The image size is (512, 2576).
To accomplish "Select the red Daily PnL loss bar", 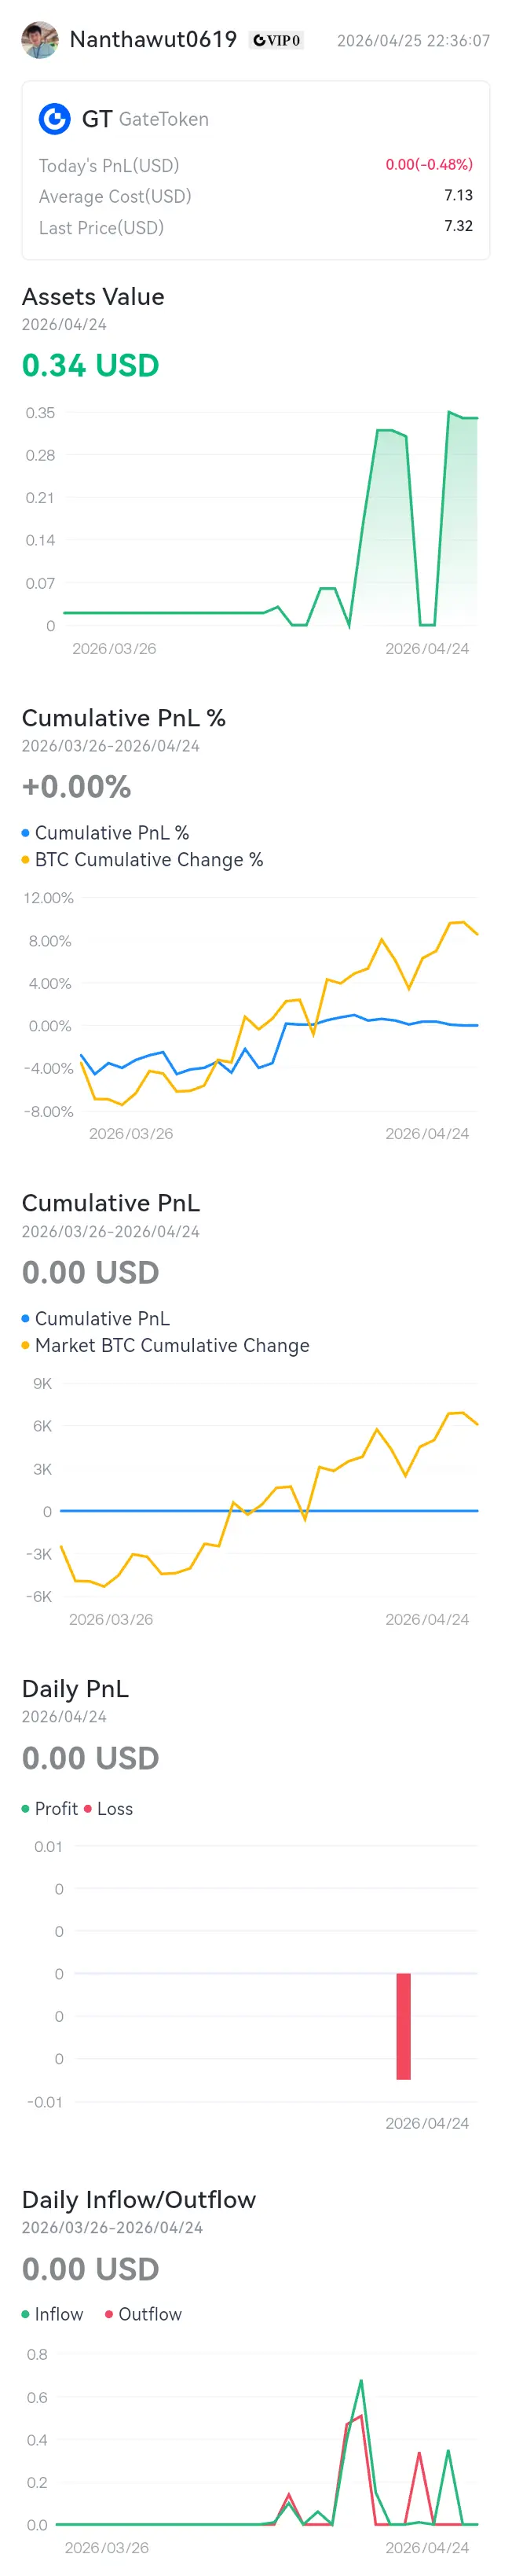I will (403, 2025).
